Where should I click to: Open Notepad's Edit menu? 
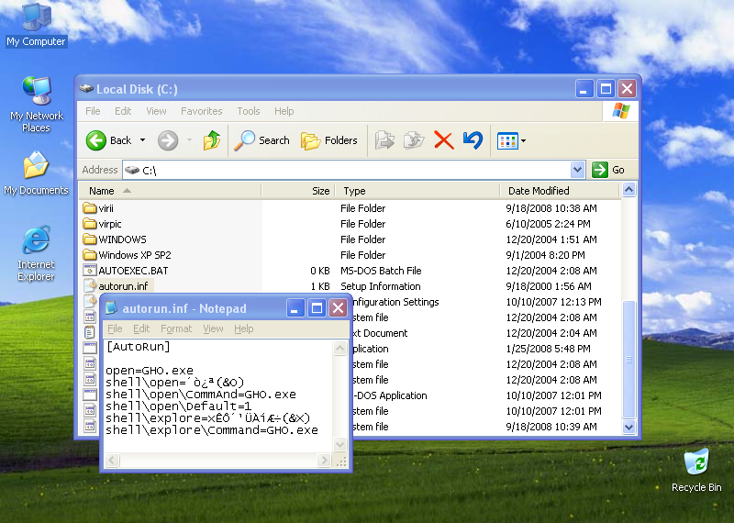click(141, 328)
